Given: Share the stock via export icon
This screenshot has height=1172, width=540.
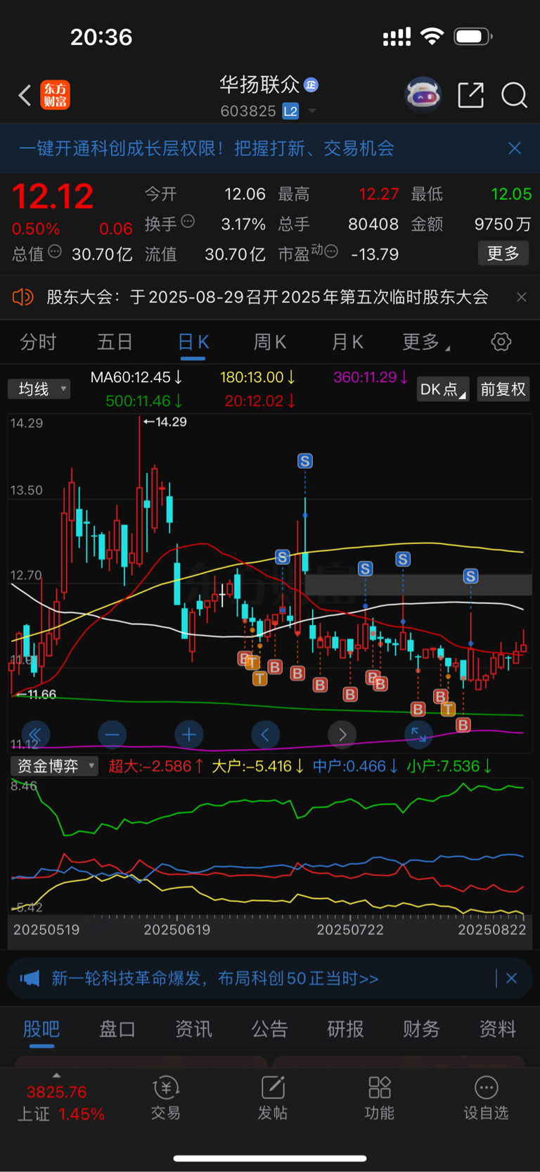Looking at the screenshot, I should [x=470, y=95].
